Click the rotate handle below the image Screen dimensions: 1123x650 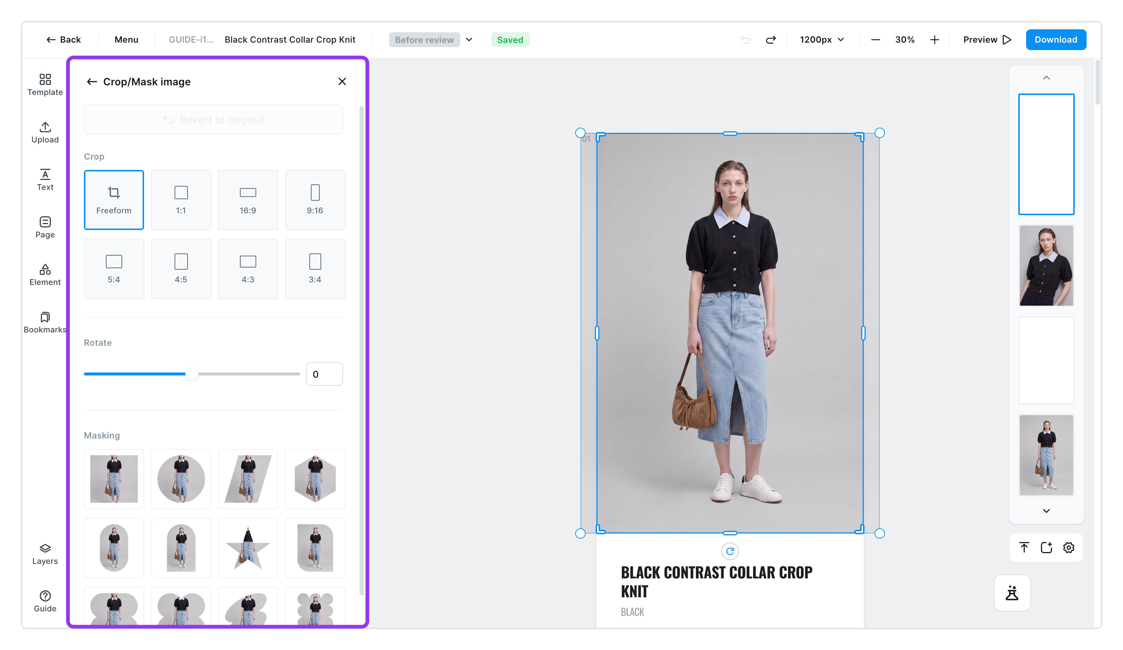point(730,551)
